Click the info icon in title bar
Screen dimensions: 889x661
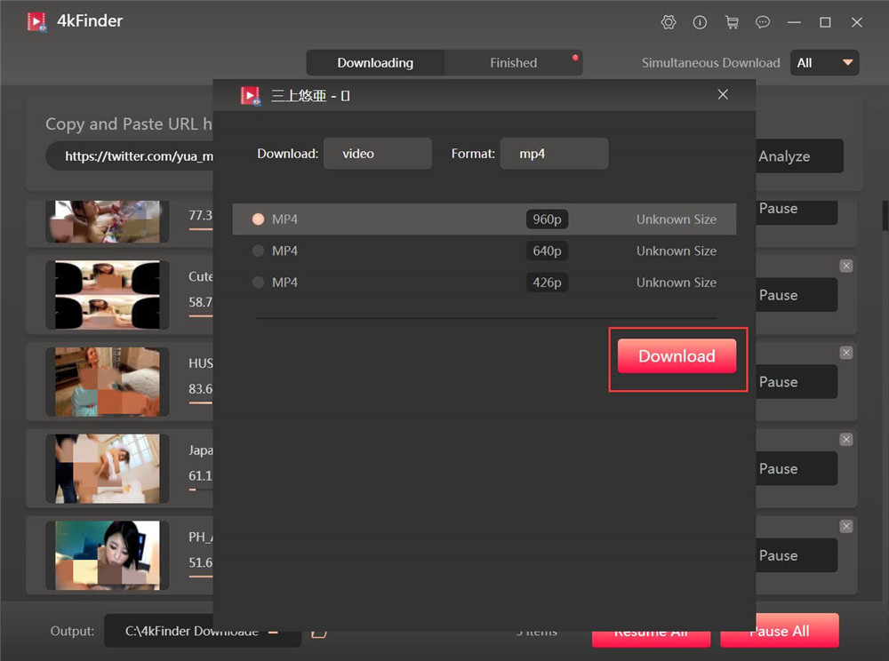(x=700, y=22)
